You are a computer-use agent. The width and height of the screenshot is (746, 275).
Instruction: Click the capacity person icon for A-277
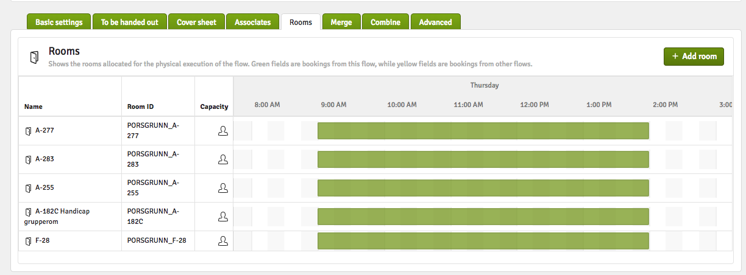coord(223,131)
